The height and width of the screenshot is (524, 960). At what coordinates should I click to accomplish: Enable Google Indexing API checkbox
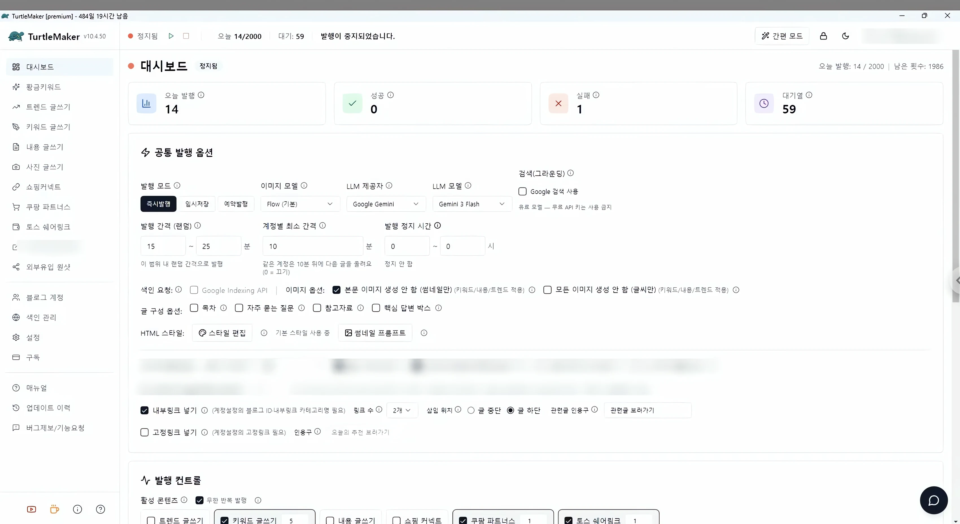point(194,290)
